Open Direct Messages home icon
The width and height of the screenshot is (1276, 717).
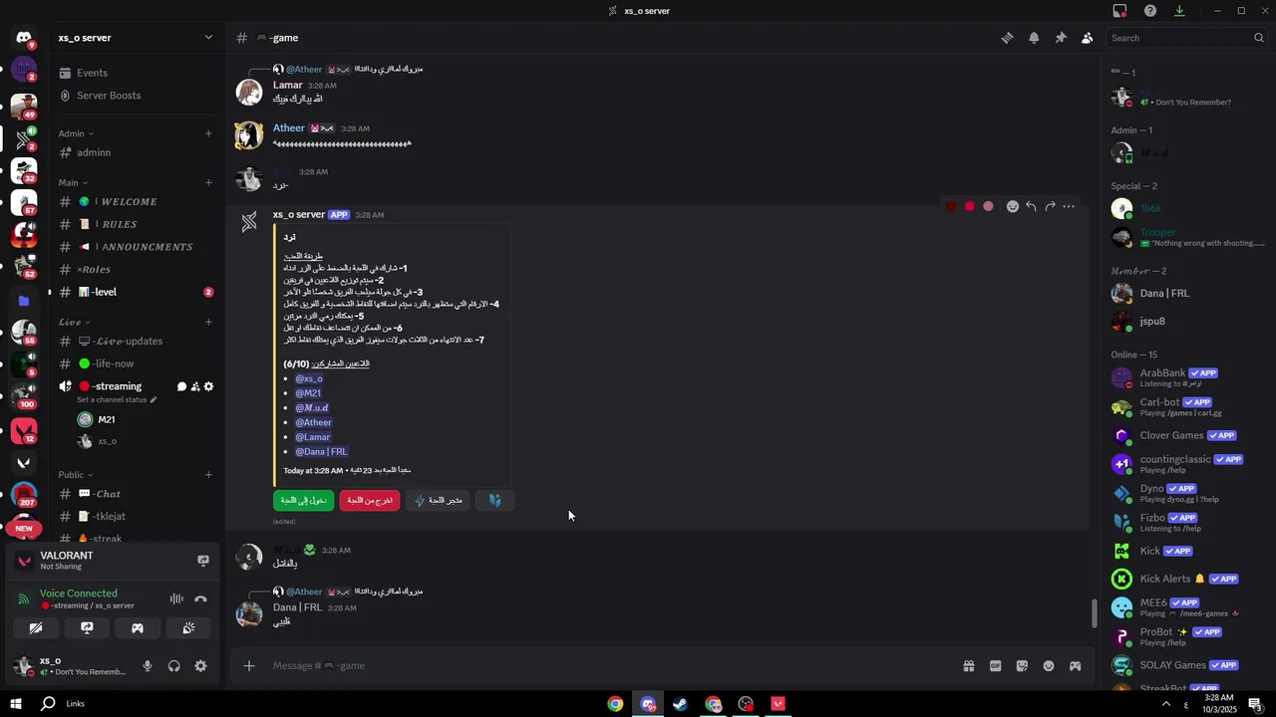point(24,38)
